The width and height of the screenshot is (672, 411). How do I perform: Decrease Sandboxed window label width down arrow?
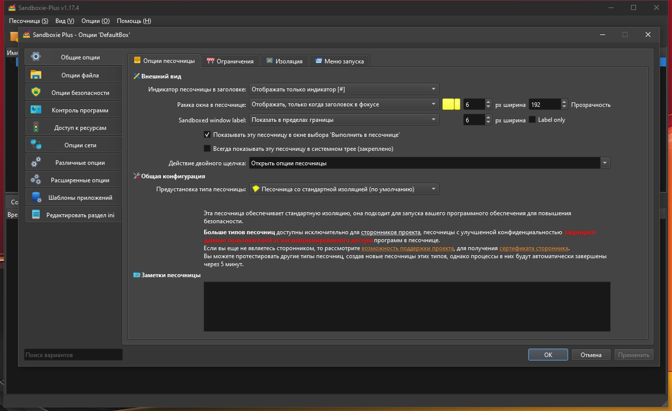coord(488,123)
